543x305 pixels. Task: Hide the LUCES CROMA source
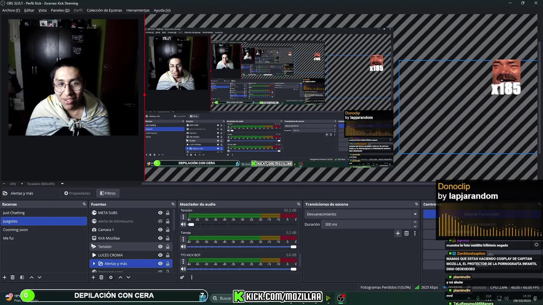coord(160,255)
